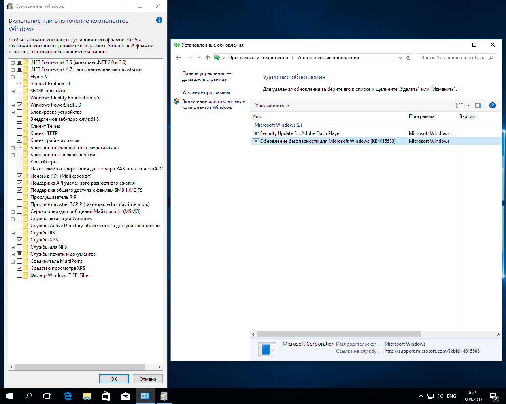
Task: Enable the Контейнеры checkbox
Action: pos(19,162)
